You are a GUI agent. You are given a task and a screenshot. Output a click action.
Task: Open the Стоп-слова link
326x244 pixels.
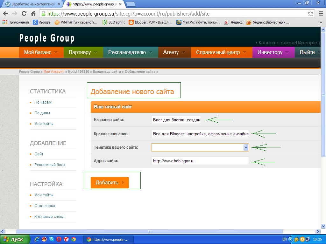point(45,206)
